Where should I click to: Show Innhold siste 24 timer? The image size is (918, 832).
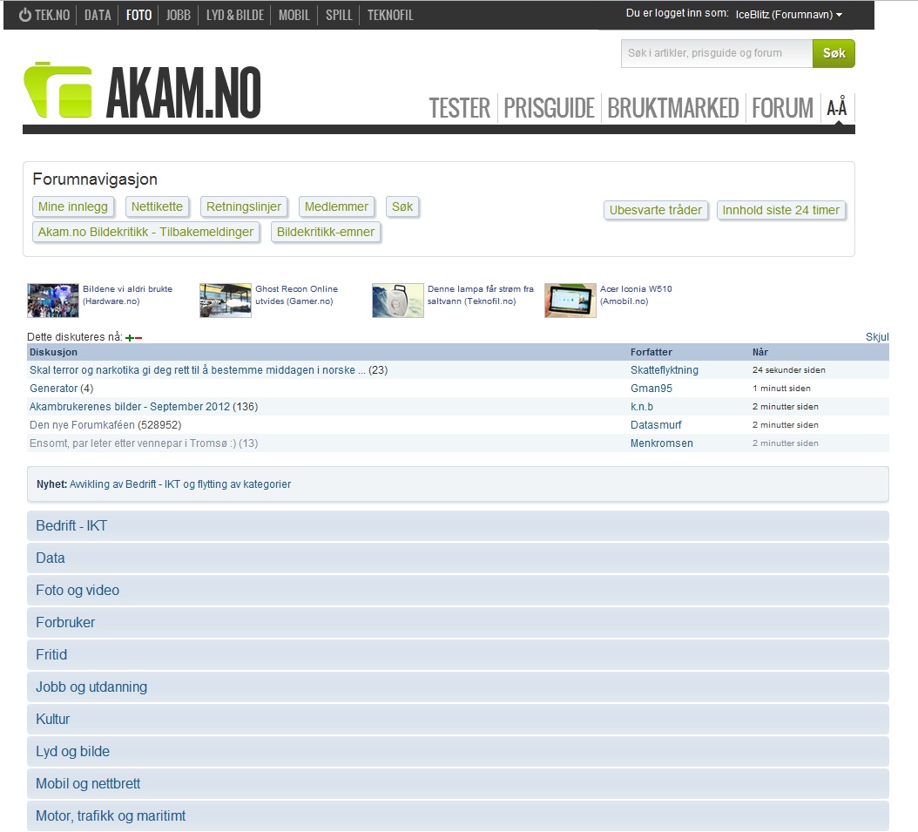(781, 210)
